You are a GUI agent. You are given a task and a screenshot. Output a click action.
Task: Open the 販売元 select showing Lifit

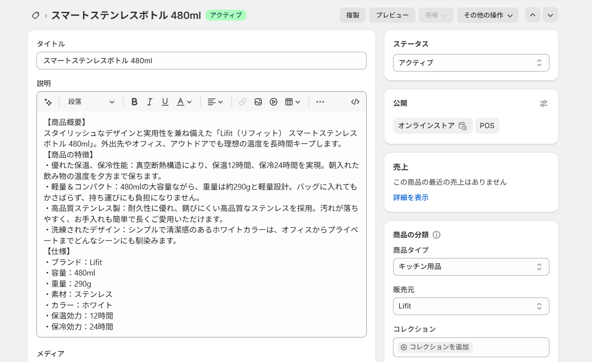tap(471, 306)
